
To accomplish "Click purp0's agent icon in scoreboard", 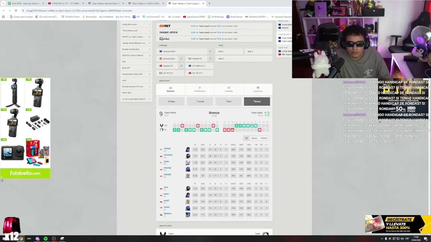I will pos(188,202).
